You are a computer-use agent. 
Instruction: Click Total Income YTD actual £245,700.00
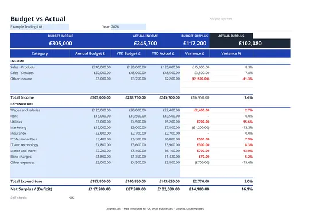169,97
